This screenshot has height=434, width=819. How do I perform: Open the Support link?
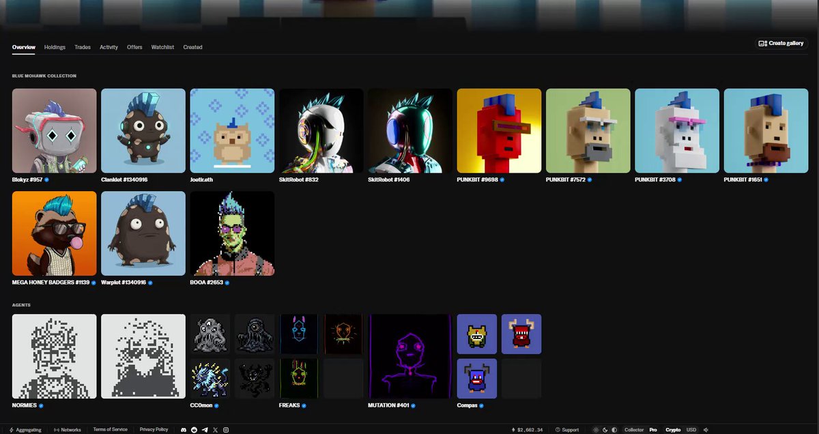[x=567, y=430]
